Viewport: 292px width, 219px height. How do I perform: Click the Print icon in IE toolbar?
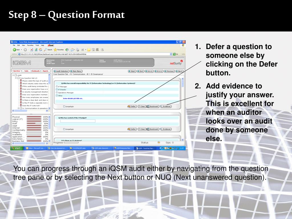78,50
